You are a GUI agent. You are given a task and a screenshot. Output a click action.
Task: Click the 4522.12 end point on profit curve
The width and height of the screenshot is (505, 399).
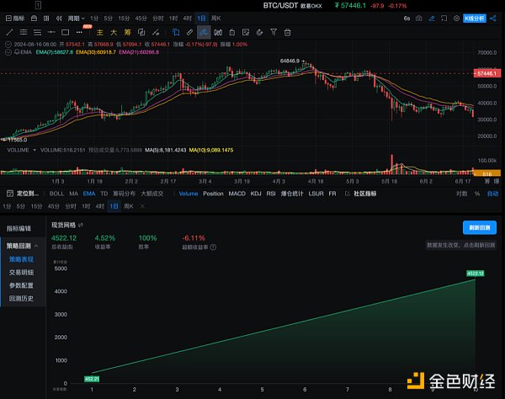pyautogui.click(x=477, y=274)
